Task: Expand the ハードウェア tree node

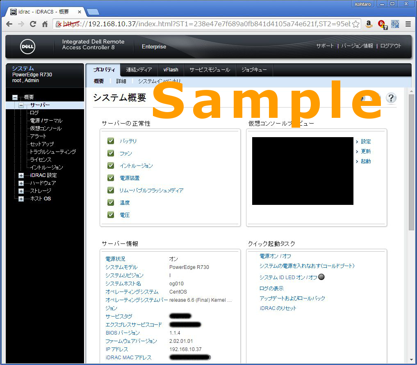Action: click(21, 183)
